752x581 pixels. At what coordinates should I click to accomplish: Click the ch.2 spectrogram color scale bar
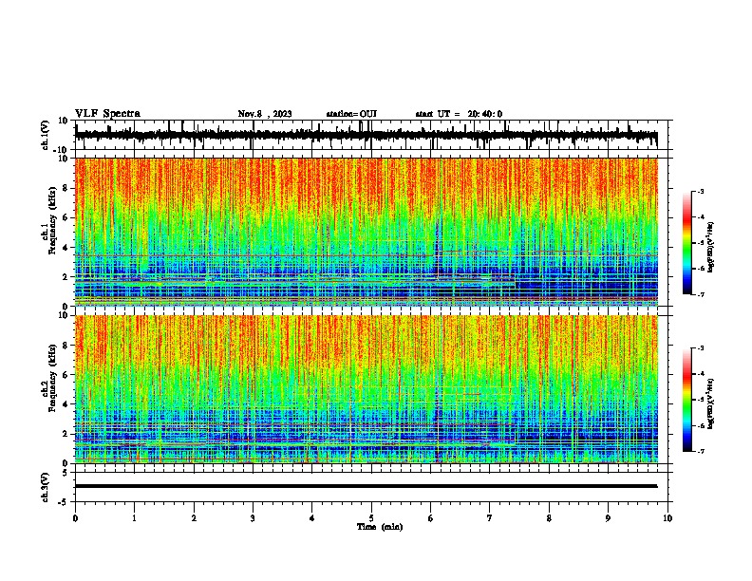coord(687,400)
